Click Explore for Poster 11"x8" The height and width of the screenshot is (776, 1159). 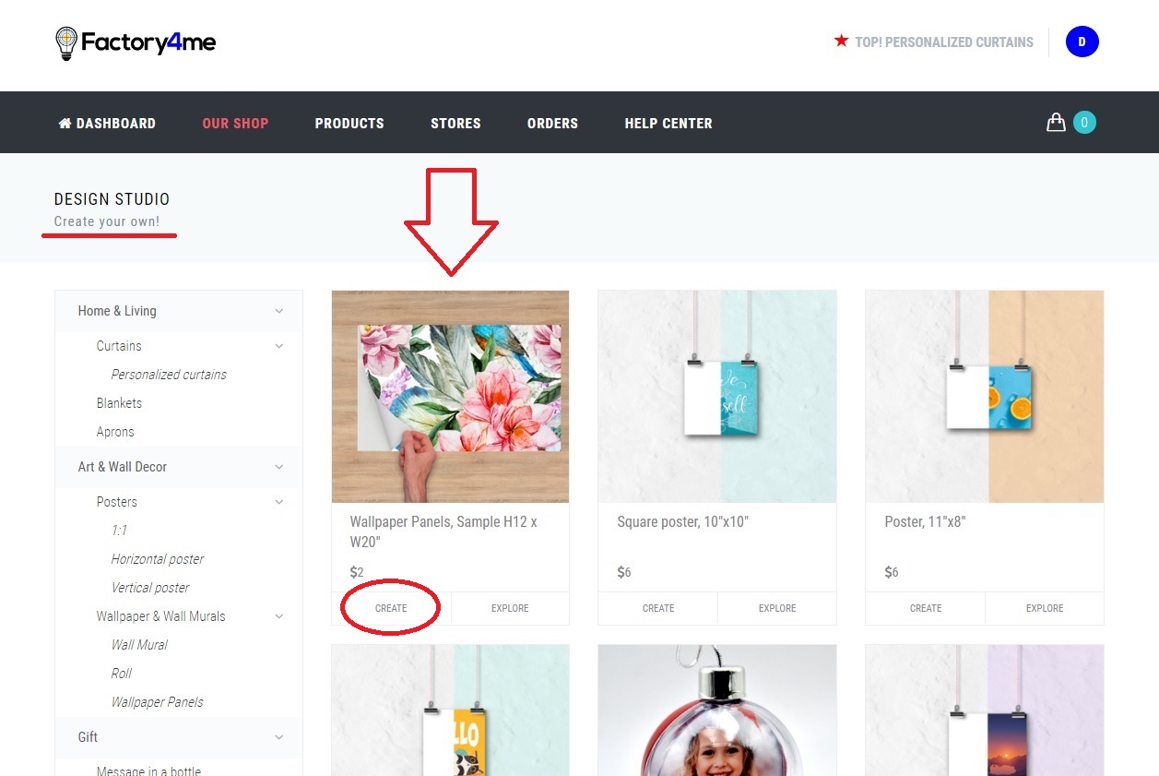click(1045, 608)
